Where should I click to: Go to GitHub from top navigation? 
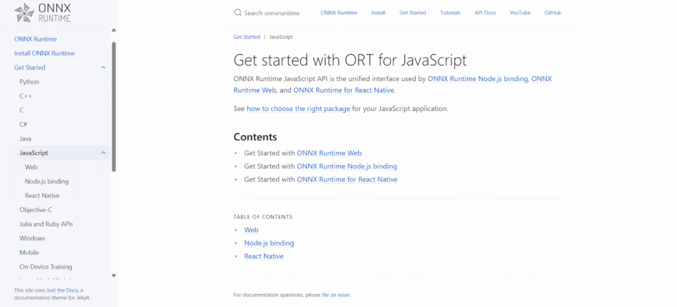[x=553, y=13]
